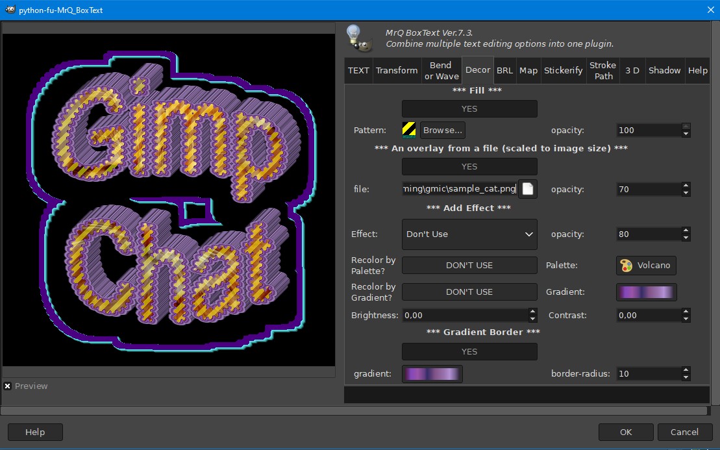Image resolution: width=720 pixels, height=450 pixels.
Task: Click the Cancel button
Action: (684, 432)
